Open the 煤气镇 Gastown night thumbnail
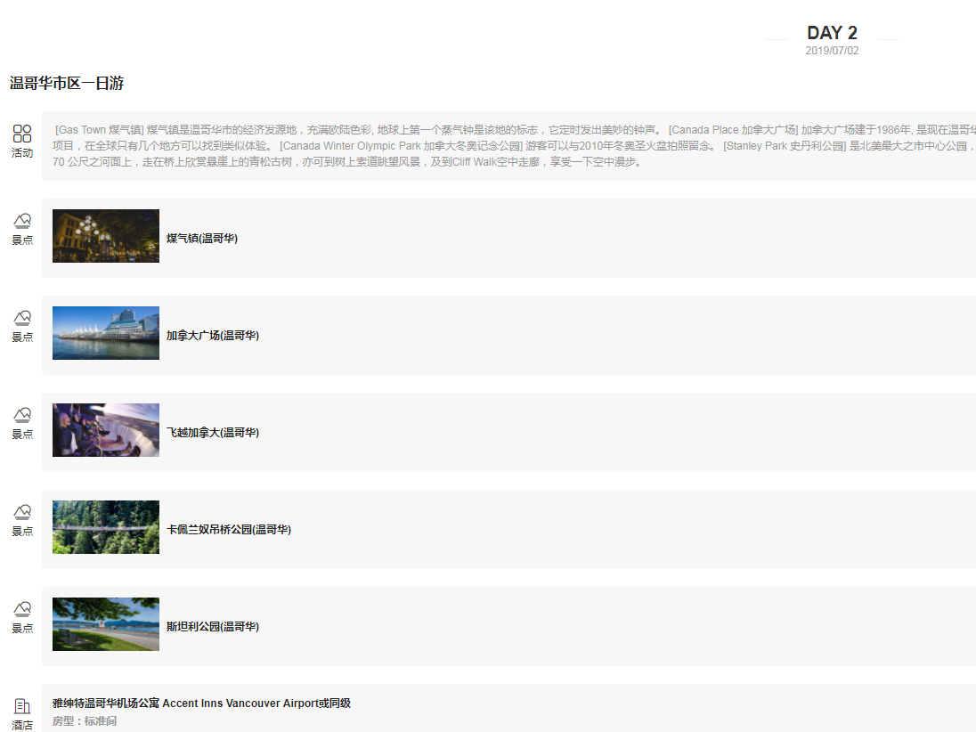976x732 pixels. (x=106, y=236)
